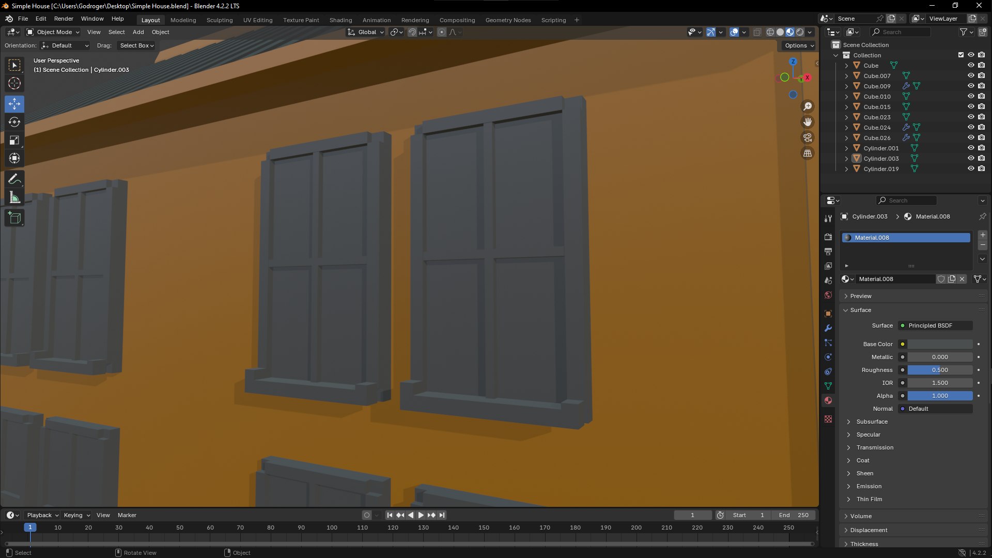Screen dimensions: 992x558
Task: Switch to the Shading workspace tab
Action: coord(340,20)
